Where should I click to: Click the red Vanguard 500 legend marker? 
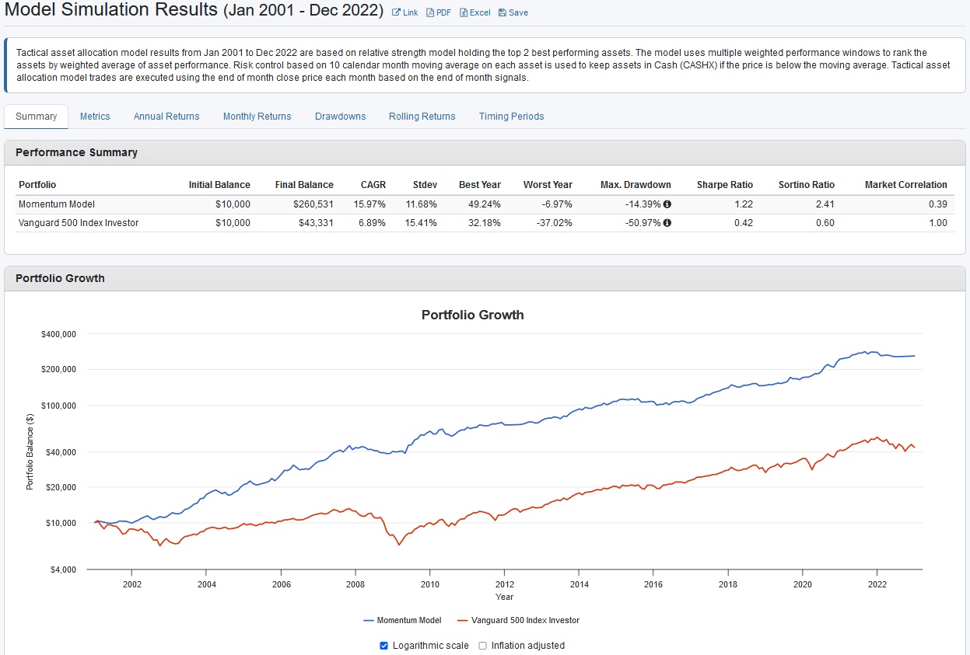coord(461,620)
